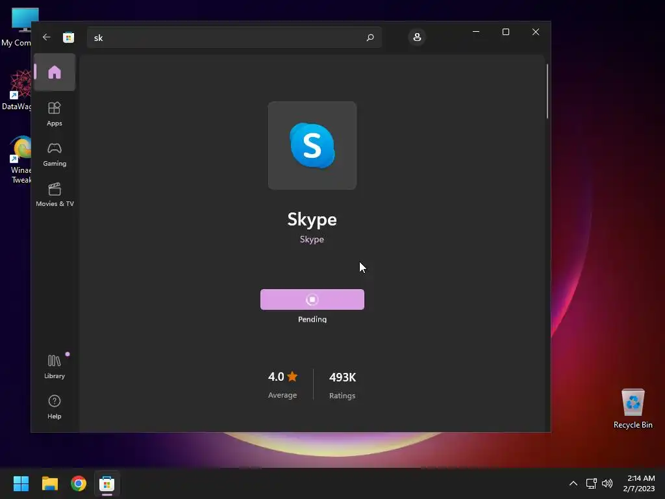
Task: Click the Microsoft Store logo in title bar
Action: 68,37
